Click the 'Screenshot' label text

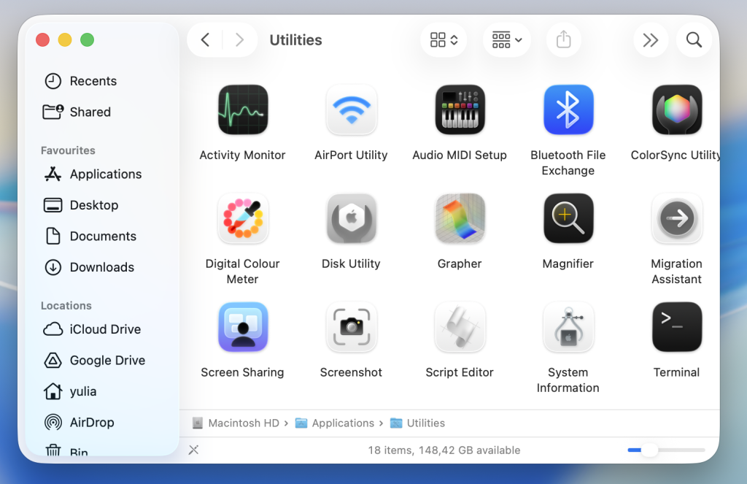[x=351, y=372]
